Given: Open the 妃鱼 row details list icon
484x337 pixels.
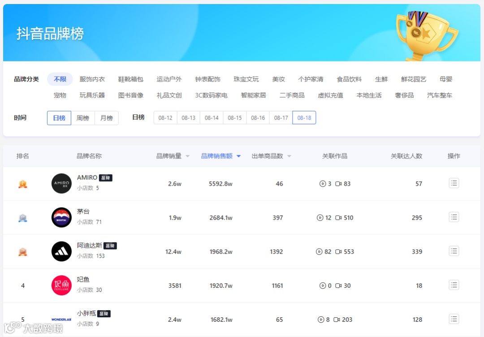Looking at the screenshot, I should 454,285.
